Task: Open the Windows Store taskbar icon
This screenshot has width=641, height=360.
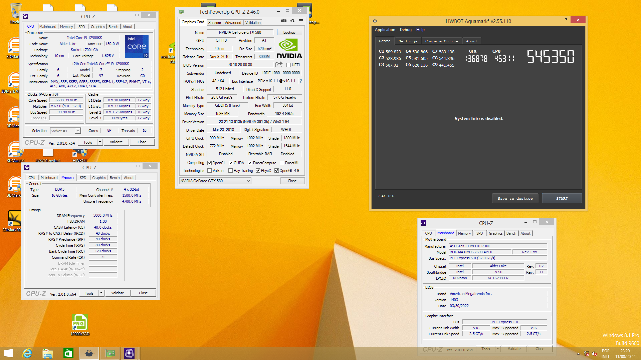Action: [68, 353]
